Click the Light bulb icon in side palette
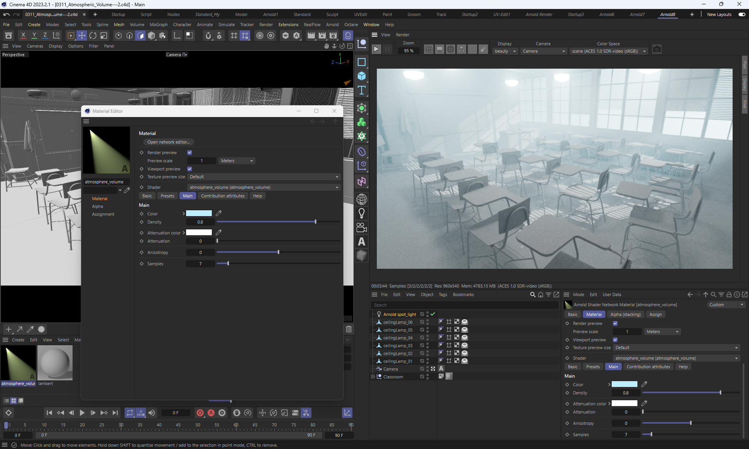The height and width of the screenshot is (449, 749). (x=362, y=213)
